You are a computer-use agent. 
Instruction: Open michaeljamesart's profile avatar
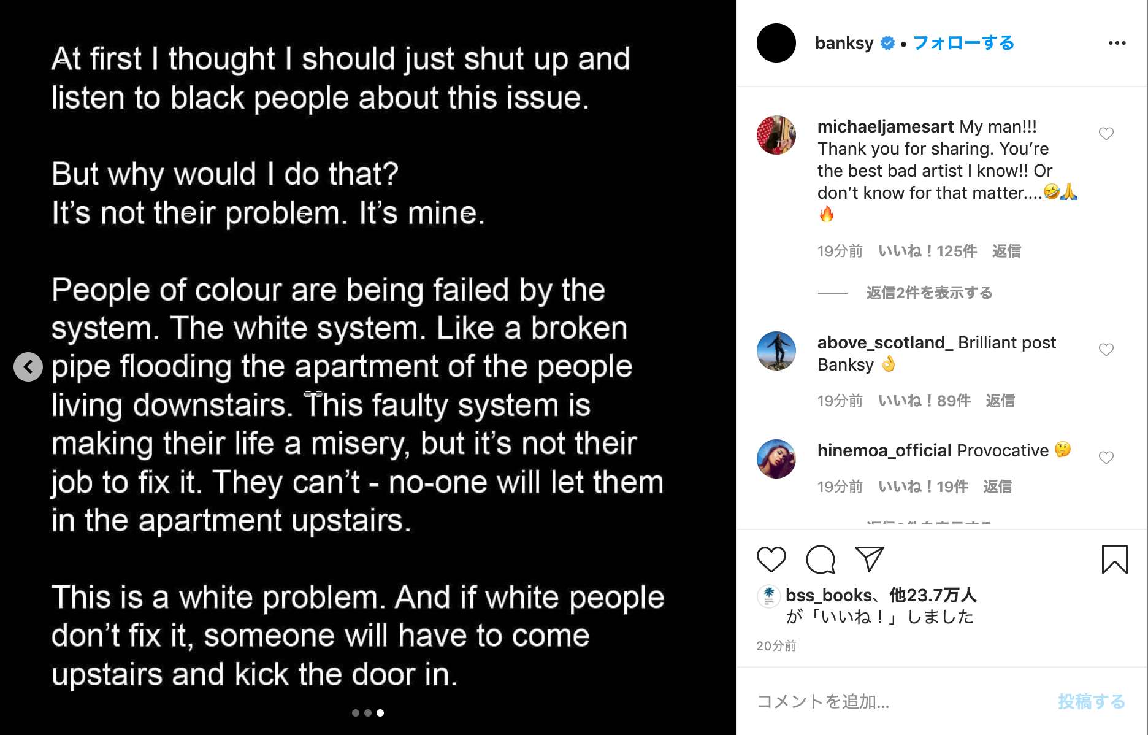coord(776,135)
